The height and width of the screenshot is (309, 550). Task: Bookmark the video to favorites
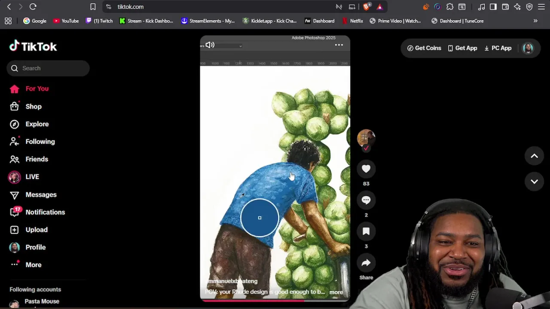366,231
